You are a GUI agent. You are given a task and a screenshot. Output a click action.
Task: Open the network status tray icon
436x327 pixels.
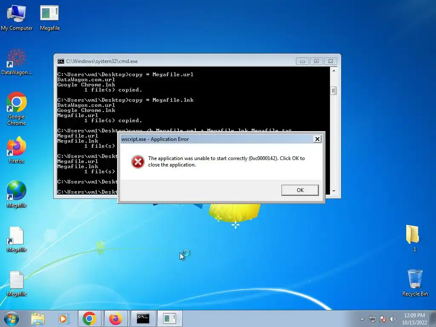[x=372, y=319]
